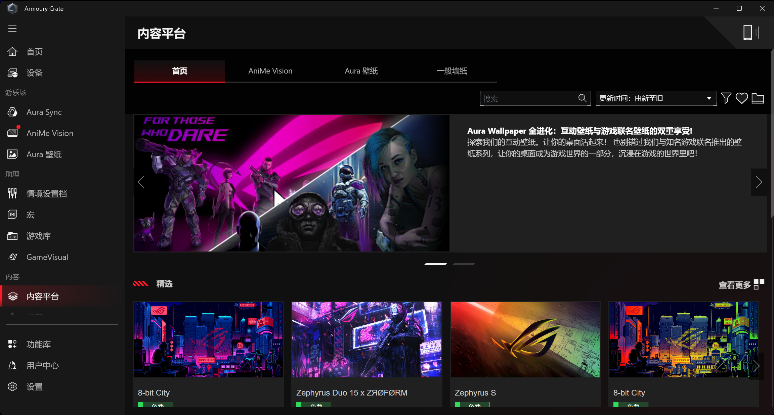Open the GameVisual sidebar icon
This screenshot has height=415, width=774.
point(12,257)
